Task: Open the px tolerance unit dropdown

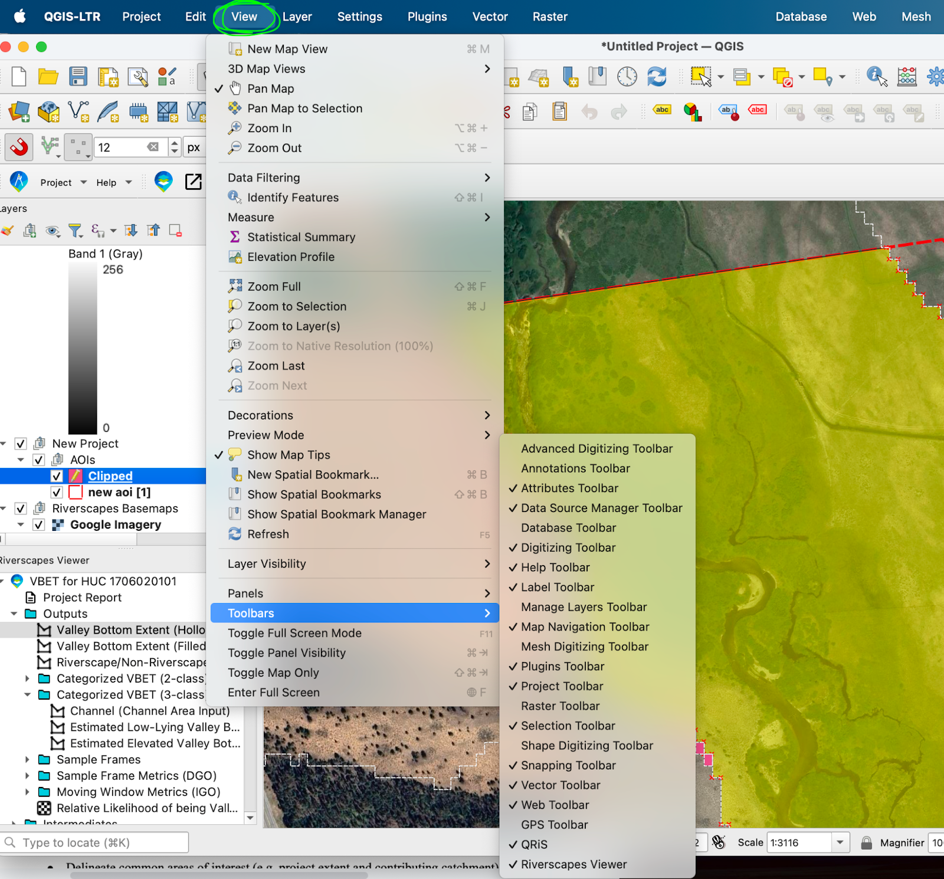Action: (194, 147)
